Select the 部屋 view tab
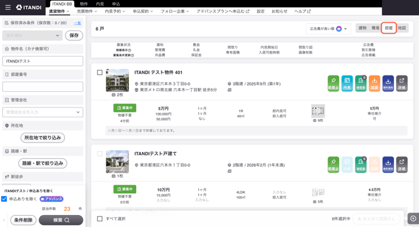The image size is (419, 227). pyautogui.click(x=389, y=28)
